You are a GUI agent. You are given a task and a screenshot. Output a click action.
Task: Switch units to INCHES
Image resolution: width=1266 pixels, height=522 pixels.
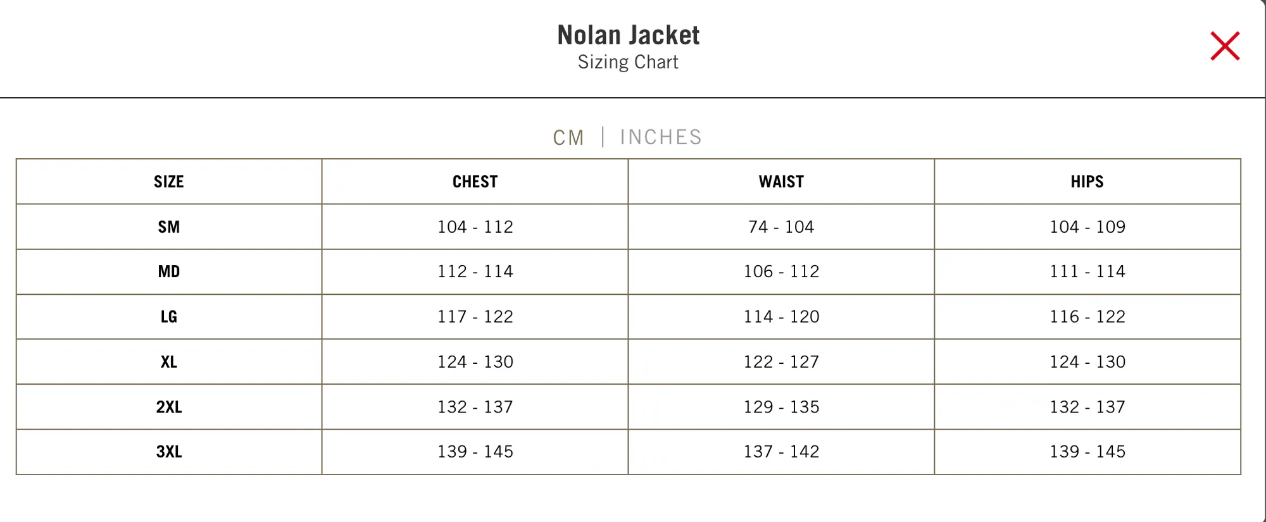click(x=661, y=137)
